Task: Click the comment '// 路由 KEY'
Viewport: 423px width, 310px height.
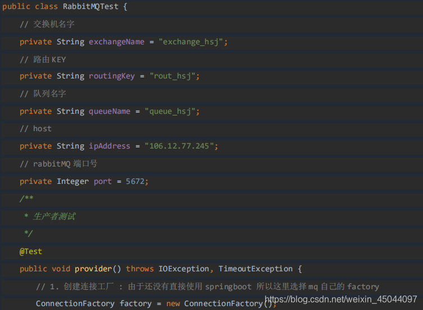Action: click(43, 59)
